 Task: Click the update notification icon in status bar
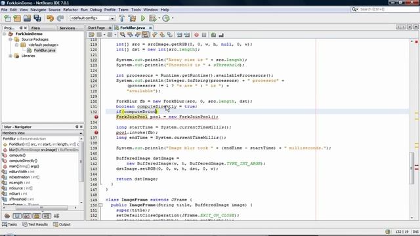pyautogui.click(x=388, y=231)
